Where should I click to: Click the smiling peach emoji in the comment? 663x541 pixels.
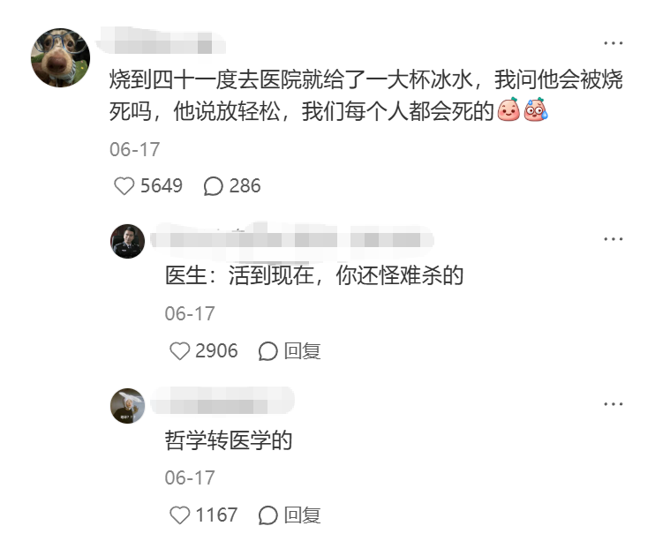click(509, 109)
